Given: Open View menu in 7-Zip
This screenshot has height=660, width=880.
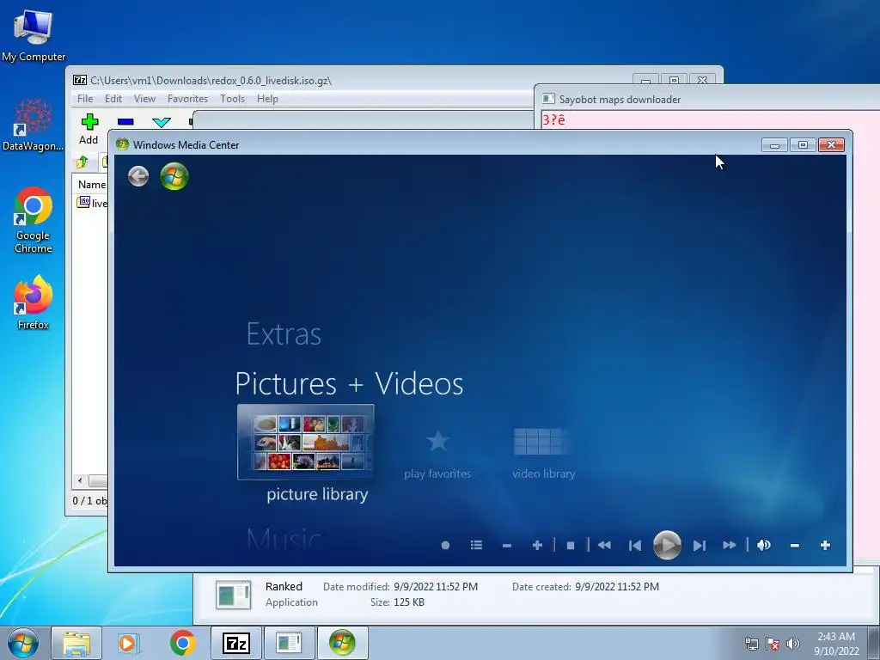Looking at the screenshot, I should pos(144,99).
